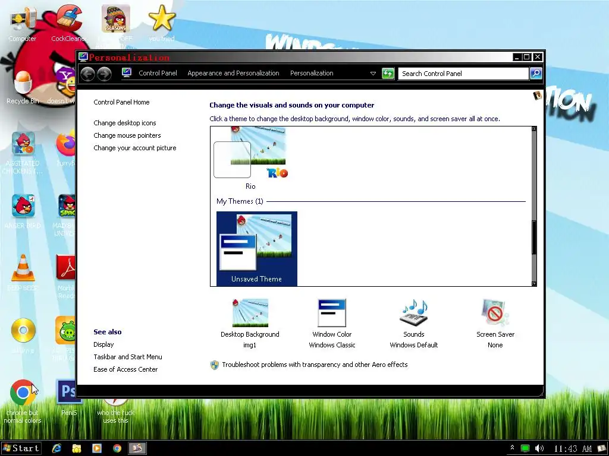
Task: Select the star 'you tried' desktop icon
Action: tap(162, 18)
